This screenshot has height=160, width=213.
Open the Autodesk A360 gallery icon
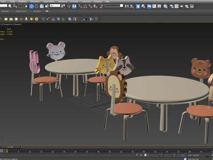(192, 6)
